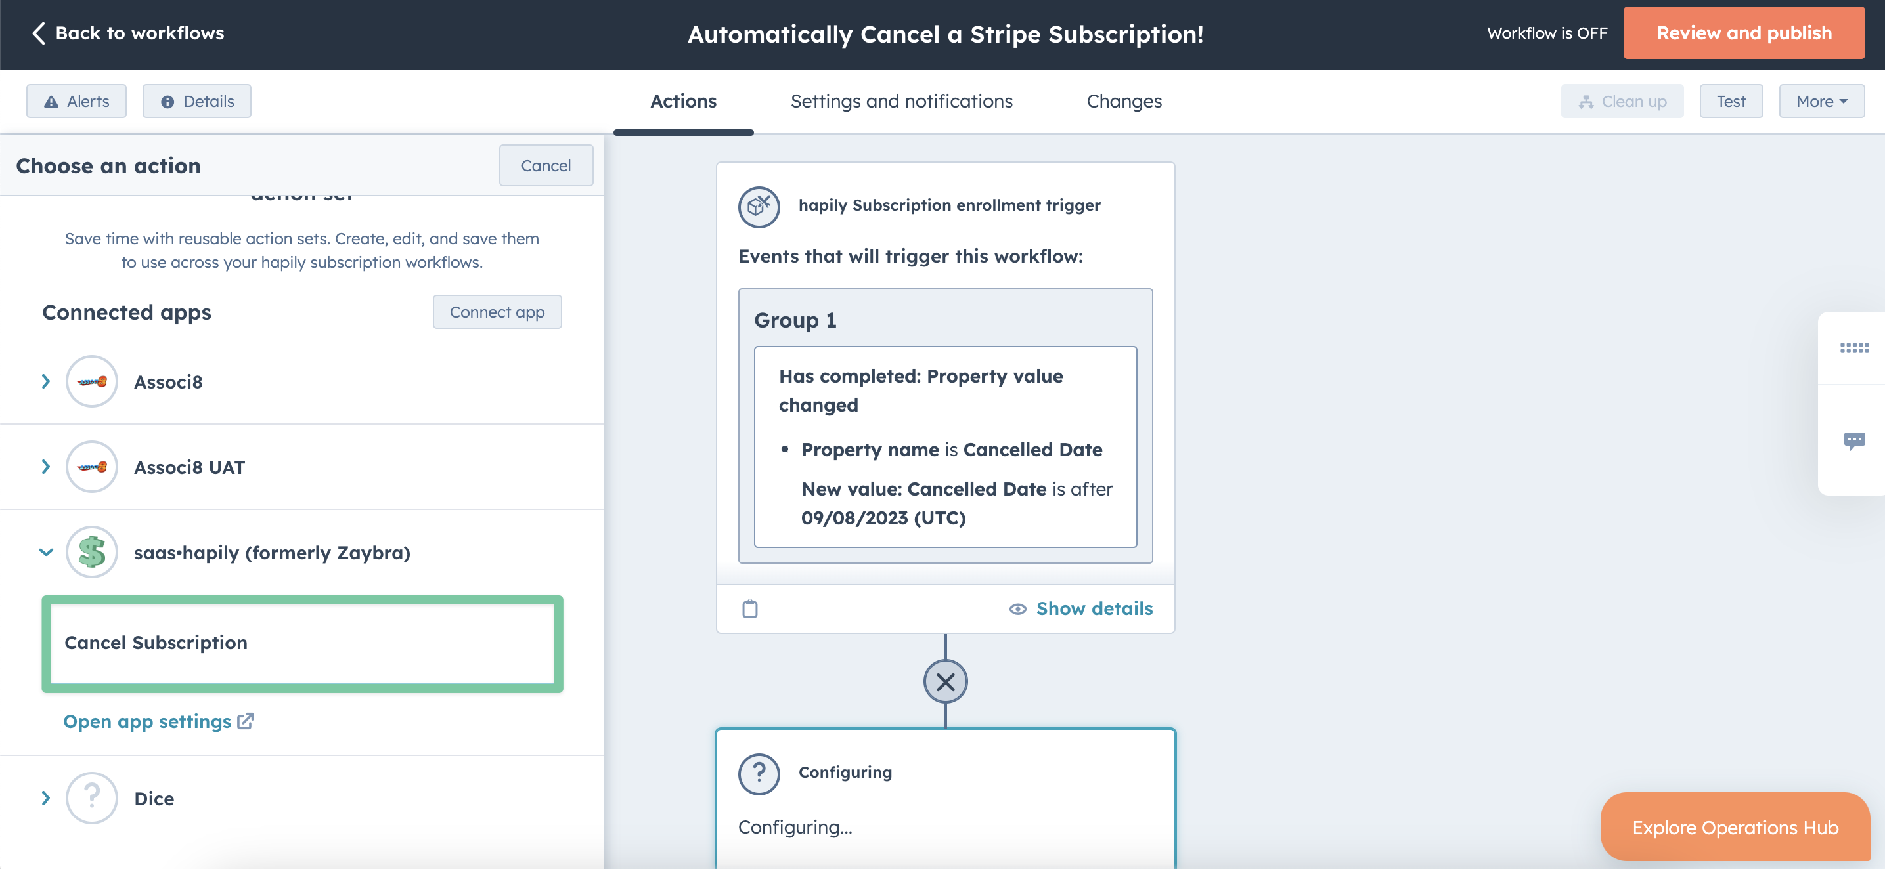Click the hapily Subscription trigger icon

click(x=759, y=206)
